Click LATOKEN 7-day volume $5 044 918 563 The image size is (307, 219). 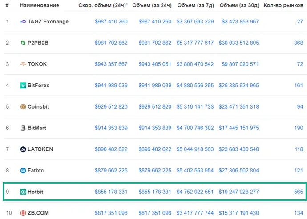point(195,149)
